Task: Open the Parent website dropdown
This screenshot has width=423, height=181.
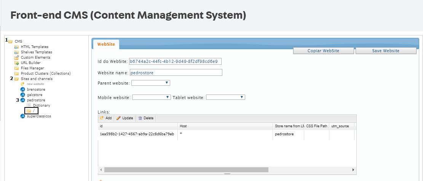Action: pos(151,83)
